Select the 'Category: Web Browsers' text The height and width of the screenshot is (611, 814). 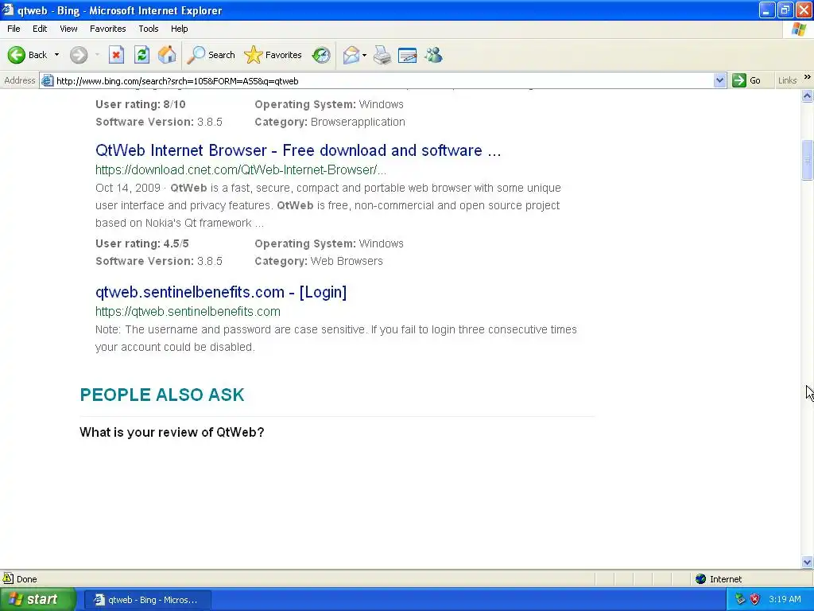319,261
